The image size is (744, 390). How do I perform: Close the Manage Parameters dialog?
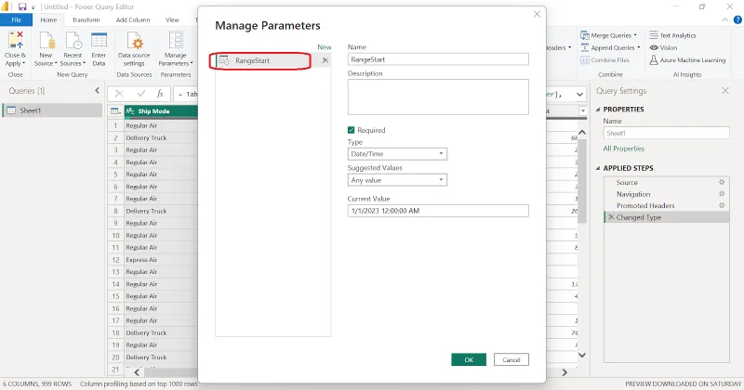click(x=537, y=14)
